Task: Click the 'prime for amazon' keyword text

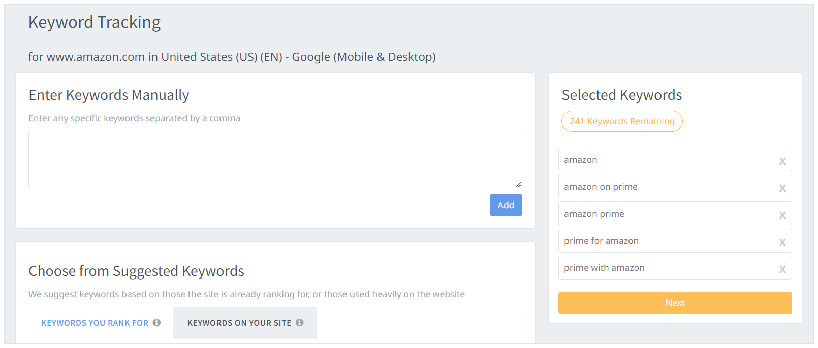Action: (601, 241)
